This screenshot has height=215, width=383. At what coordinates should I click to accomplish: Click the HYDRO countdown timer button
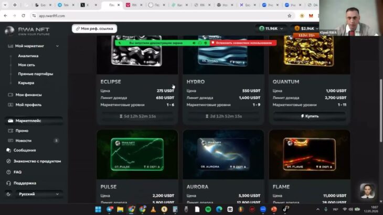tap(224, 116)
